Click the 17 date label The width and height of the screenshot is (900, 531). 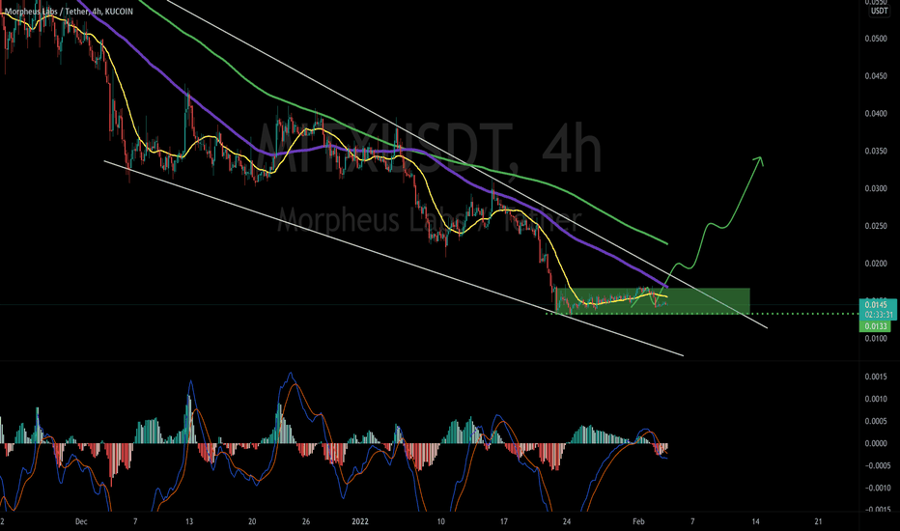[504, 521]
